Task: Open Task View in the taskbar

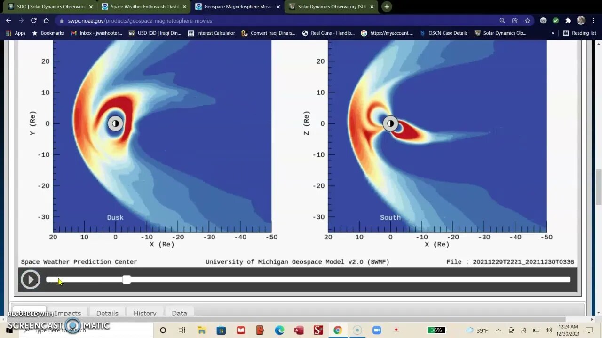Action: pyautogui.click(x=182, y=330)
